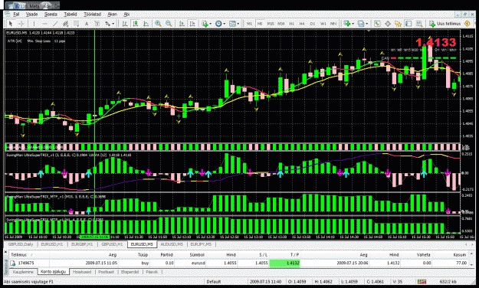Switch chart to line chart view
The width and height of the screenshot is (479, 288).
pos(146,24)
